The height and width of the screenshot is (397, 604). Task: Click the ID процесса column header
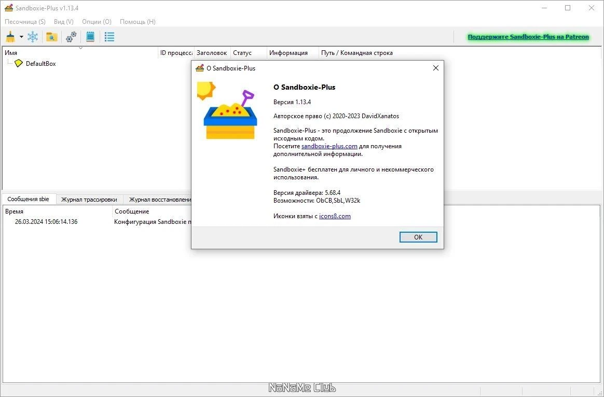(176, 53)
